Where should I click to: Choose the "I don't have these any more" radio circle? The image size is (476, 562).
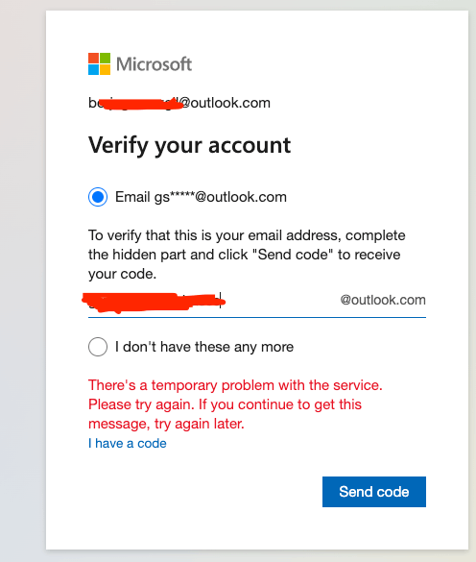[x=98, y=347]
